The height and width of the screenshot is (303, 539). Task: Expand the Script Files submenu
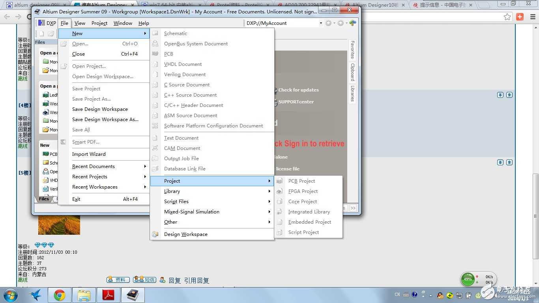click(x=212, y=202)
